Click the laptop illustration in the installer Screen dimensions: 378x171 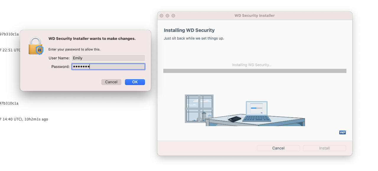pos(257,111)
